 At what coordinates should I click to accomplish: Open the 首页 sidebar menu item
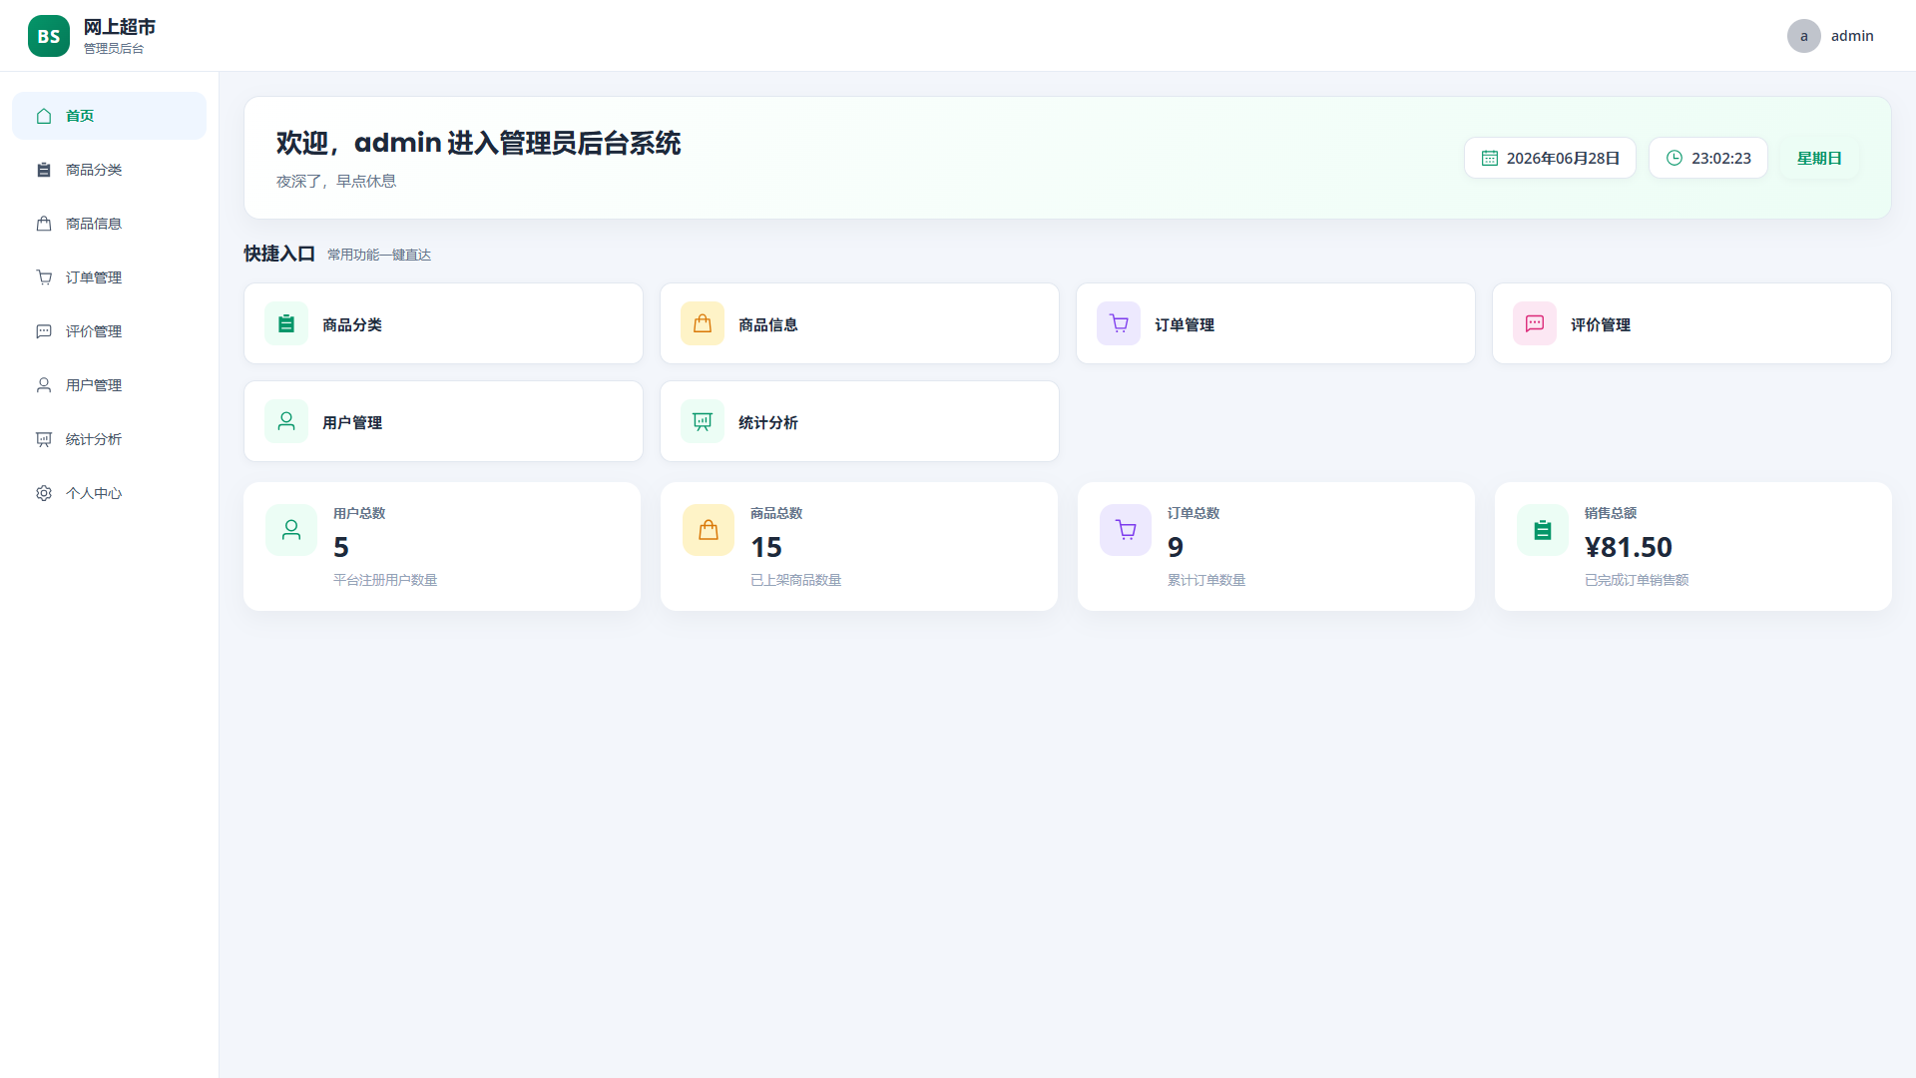coord(110,116)
